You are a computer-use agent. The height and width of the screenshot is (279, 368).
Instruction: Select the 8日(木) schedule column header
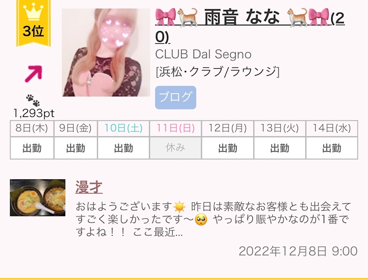(32, 129)
